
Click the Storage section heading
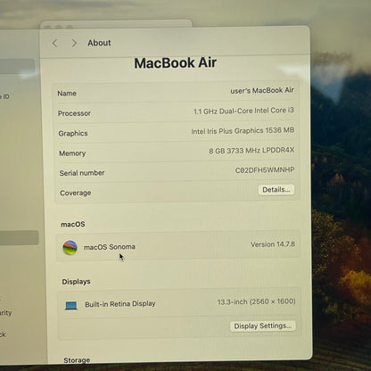click(77, 360)
